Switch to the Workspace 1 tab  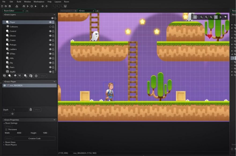click(67, 11)
